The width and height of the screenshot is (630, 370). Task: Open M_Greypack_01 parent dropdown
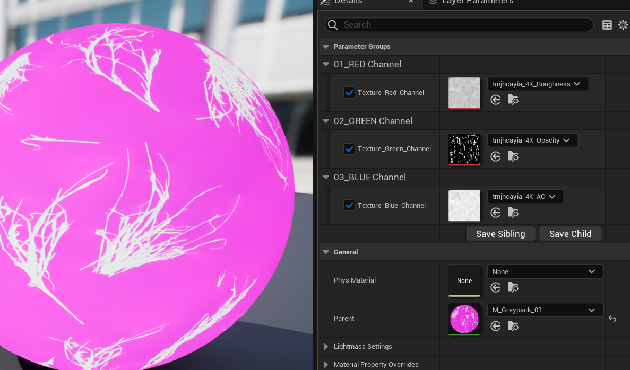[x=545, y=310]
